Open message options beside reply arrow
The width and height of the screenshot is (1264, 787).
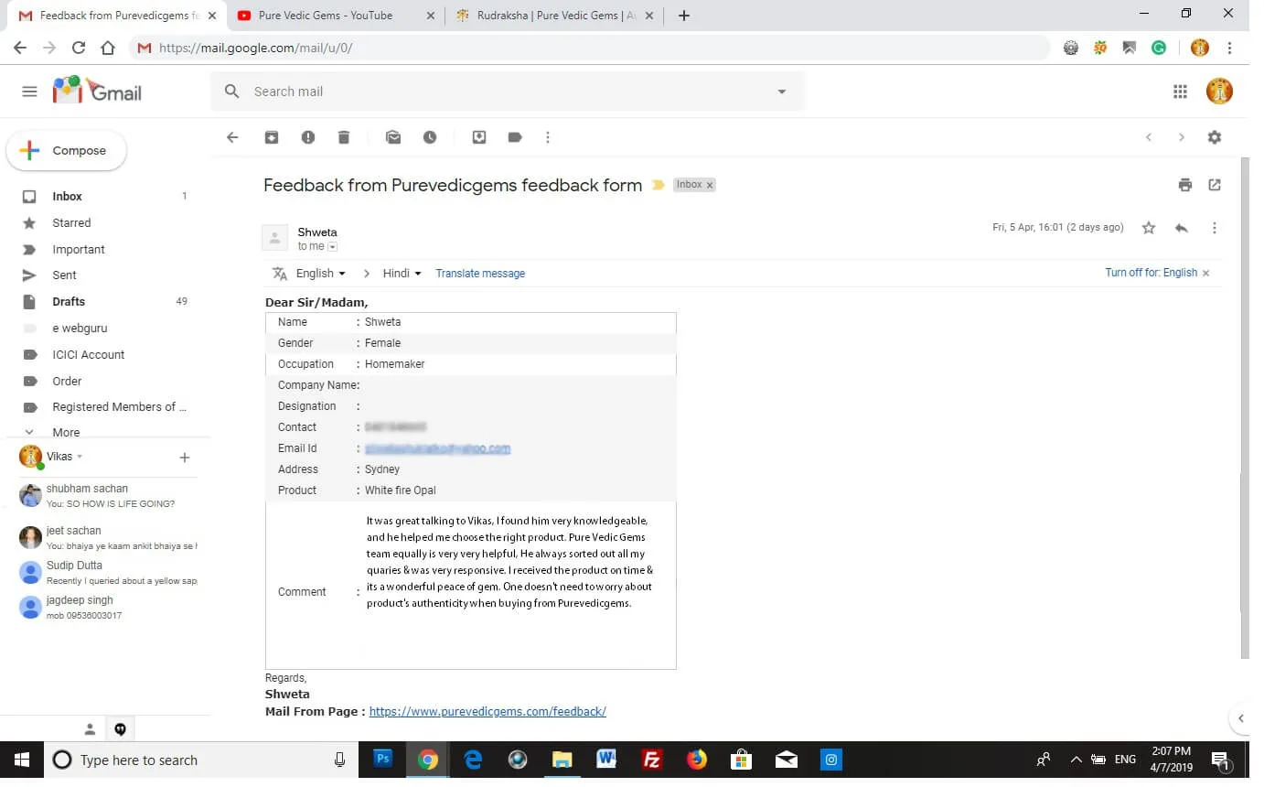(1215, 228)
